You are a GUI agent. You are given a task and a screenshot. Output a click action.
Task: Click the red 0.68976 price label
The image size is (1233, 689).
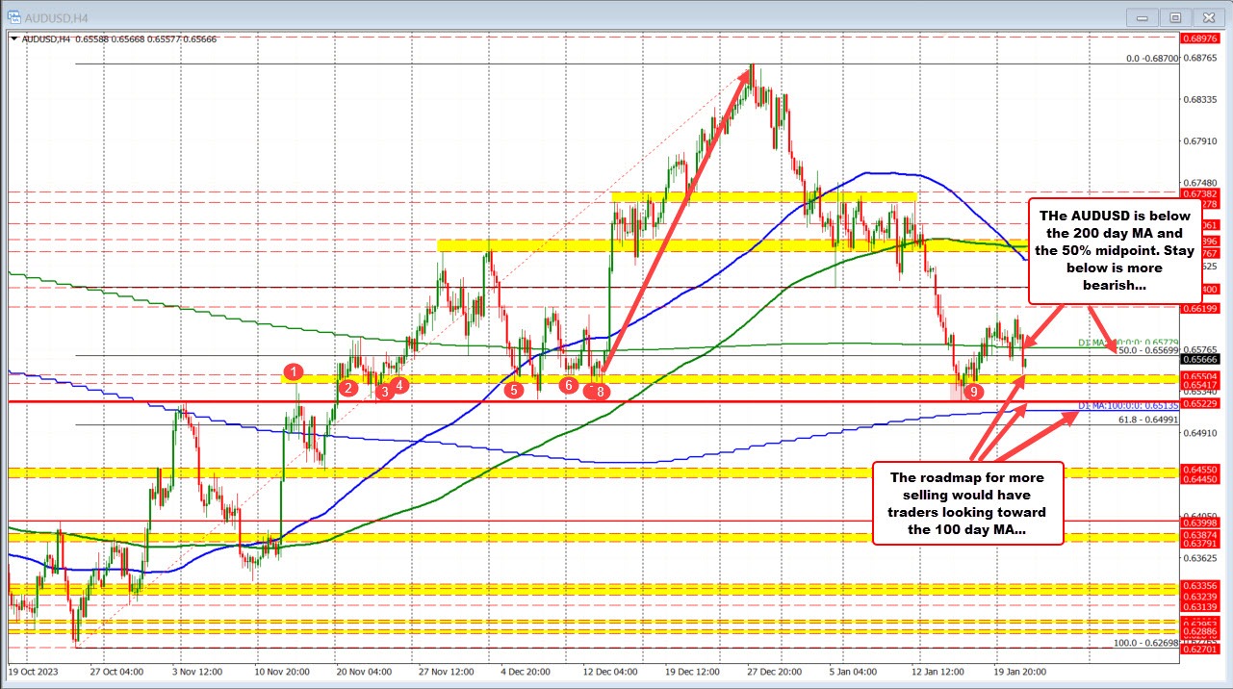point(1201,39)
